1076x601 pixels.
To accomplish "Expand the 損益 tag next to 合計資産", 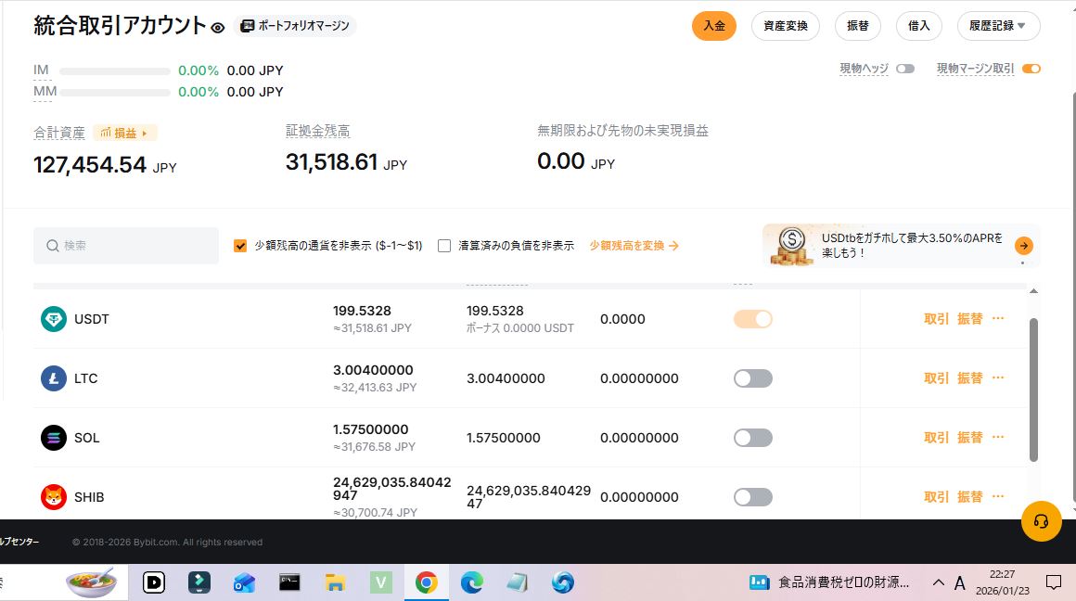I will [124, 134].
